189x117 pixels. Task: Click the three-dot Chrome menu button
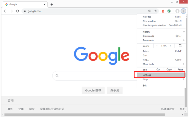[183, 11]
